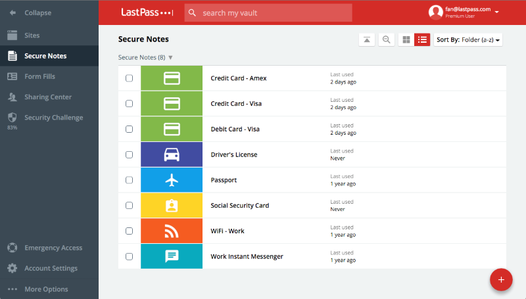526x299 pixels.
Task: Collapse the left sidebar
Action: point(37,13)
